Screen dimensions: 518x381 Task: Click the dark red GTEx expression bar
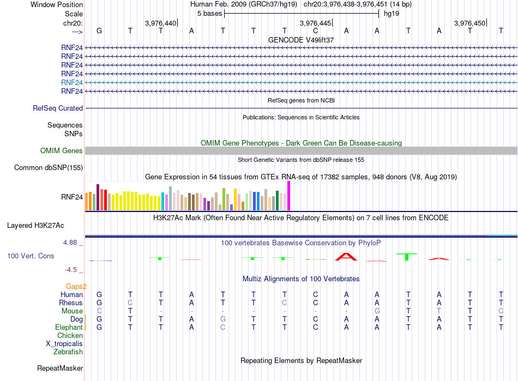(x=98, y=197)
